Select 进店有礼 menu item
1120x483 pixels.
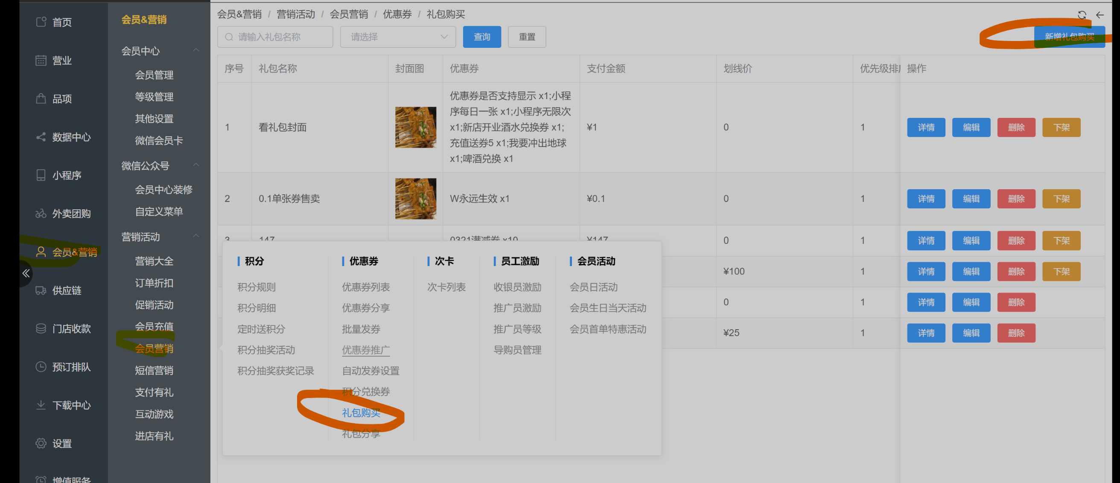155,436
